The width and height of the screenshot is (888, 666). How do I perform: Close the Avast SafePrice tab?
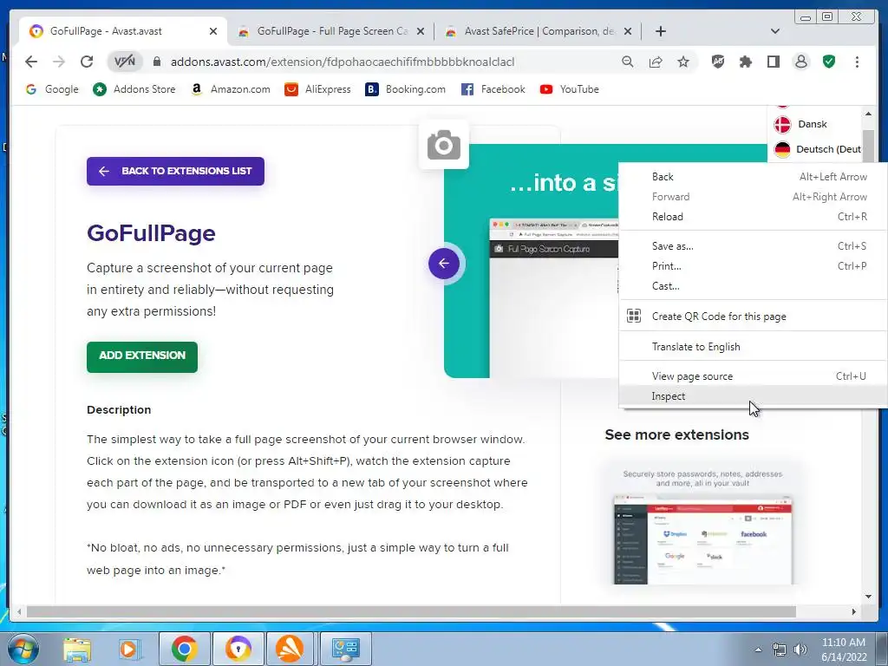(628, 31)
